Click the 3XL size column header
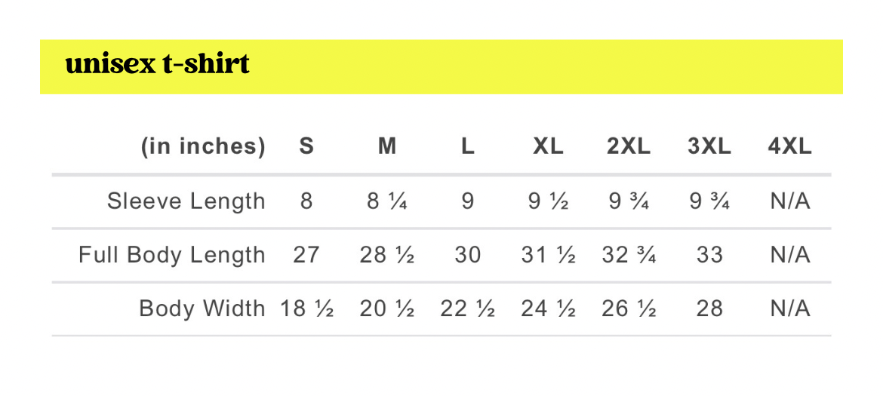The width and height of the screenshot is (883, 396). click(709, 146)
